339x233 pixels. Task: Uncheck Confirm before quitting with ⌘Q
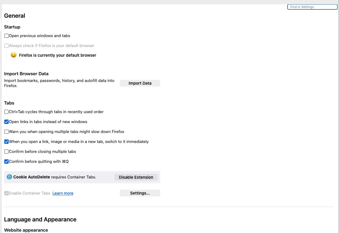coord(6,162)
